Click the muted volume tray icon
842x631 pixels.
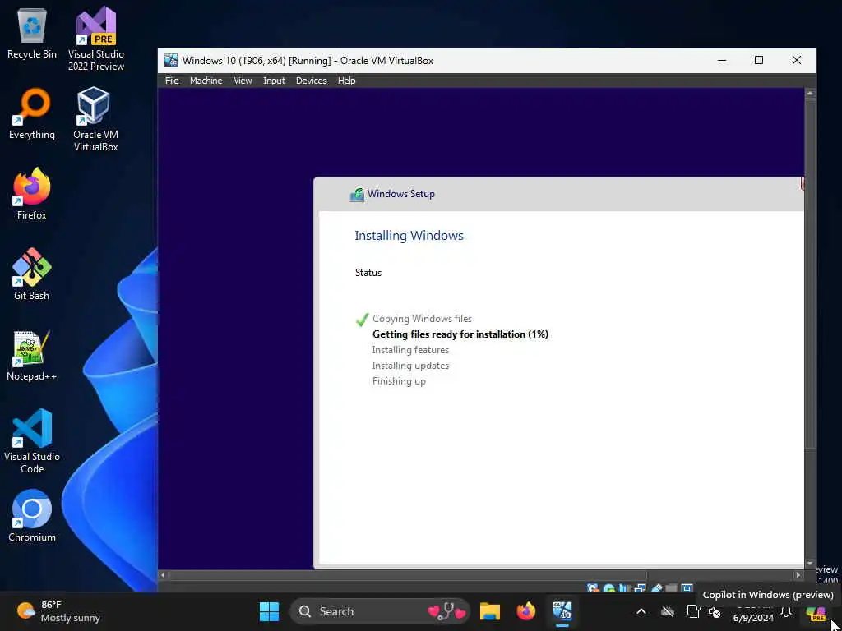[x=715, y=611]
